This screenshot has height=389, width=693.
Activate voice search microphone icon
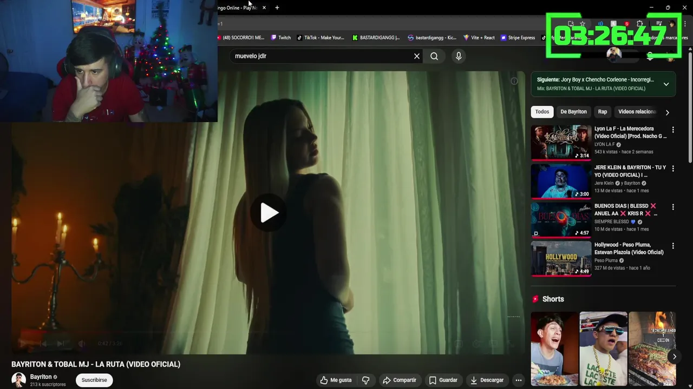(459, 56)
